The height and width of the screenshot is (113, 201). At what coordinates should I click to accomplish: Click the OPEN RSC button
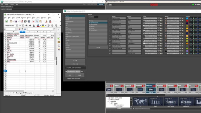[x=75, y=64]
